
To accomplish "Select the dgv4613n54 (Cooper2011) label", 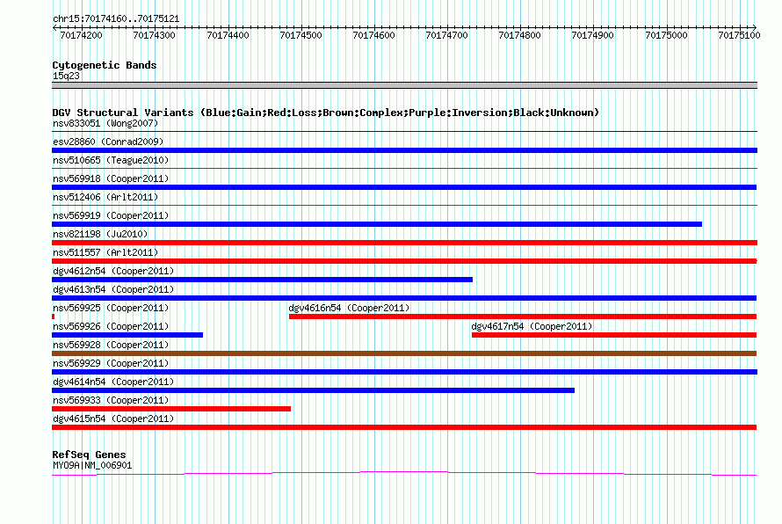I will click(113, 289).
